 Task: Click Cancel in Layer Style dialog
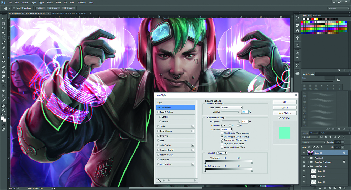click(285, 108)
